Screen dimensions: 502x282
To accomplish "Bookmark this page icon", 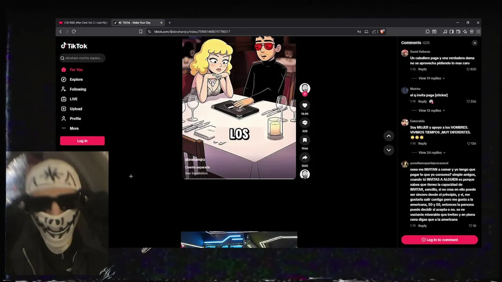I will 140,32.
